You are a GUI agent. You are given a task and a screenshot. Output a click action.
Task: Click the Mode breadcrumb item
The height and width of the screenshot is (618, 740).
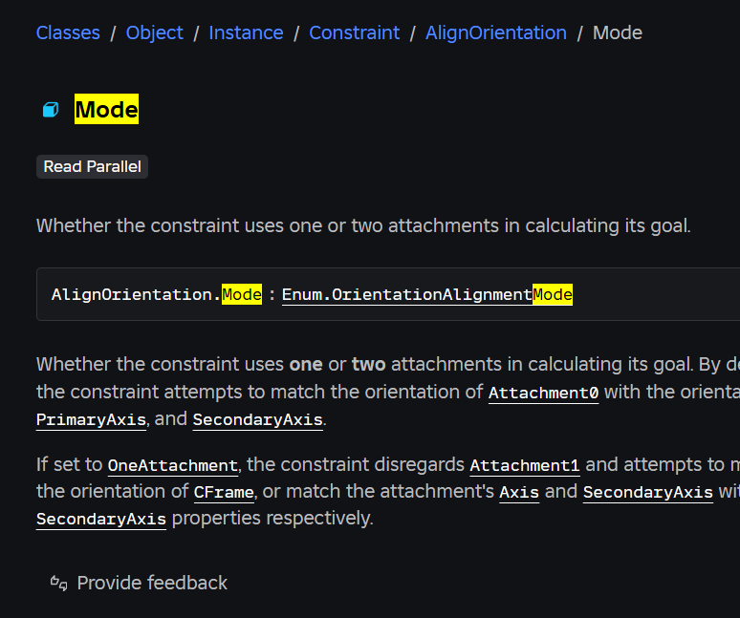tap(618, 33)
